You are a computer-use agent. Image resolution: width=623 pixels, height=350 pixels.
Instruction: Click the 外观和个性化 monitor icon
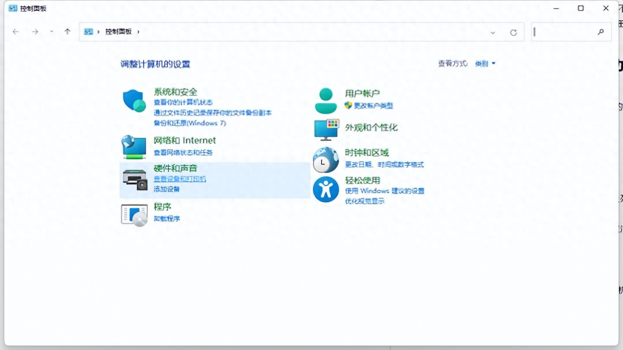[326, 130]
